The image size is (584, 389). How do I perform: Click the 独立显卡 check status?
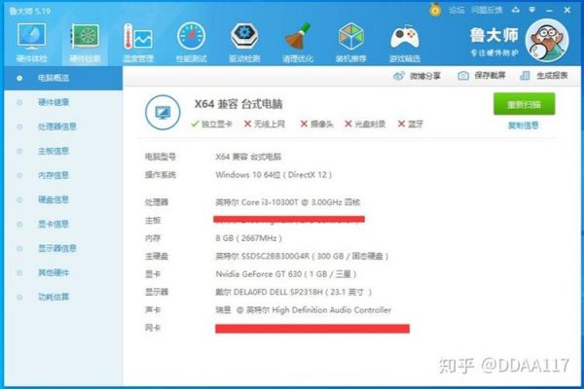[x=211, y=124]
